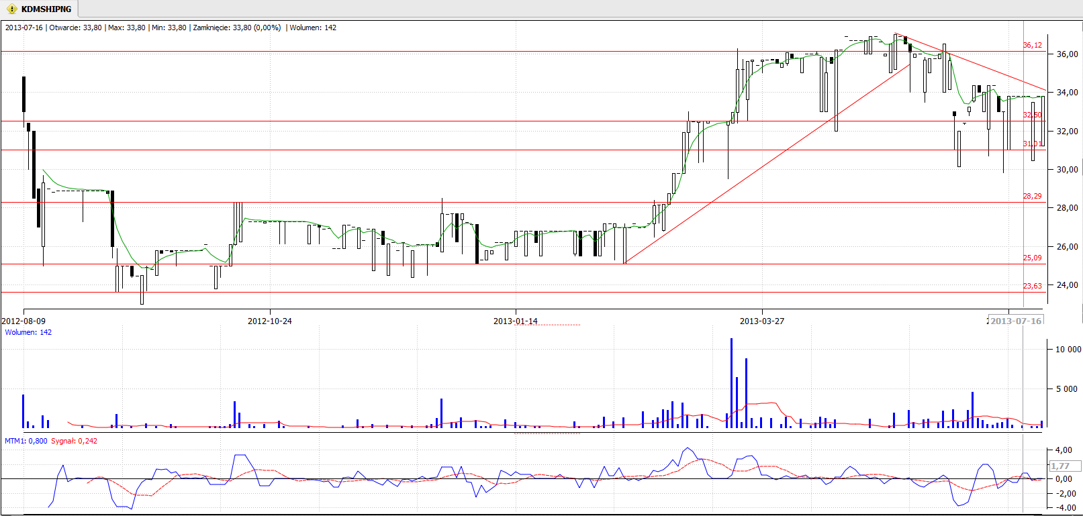Select the red 32,50 level label

(1033, 115)
